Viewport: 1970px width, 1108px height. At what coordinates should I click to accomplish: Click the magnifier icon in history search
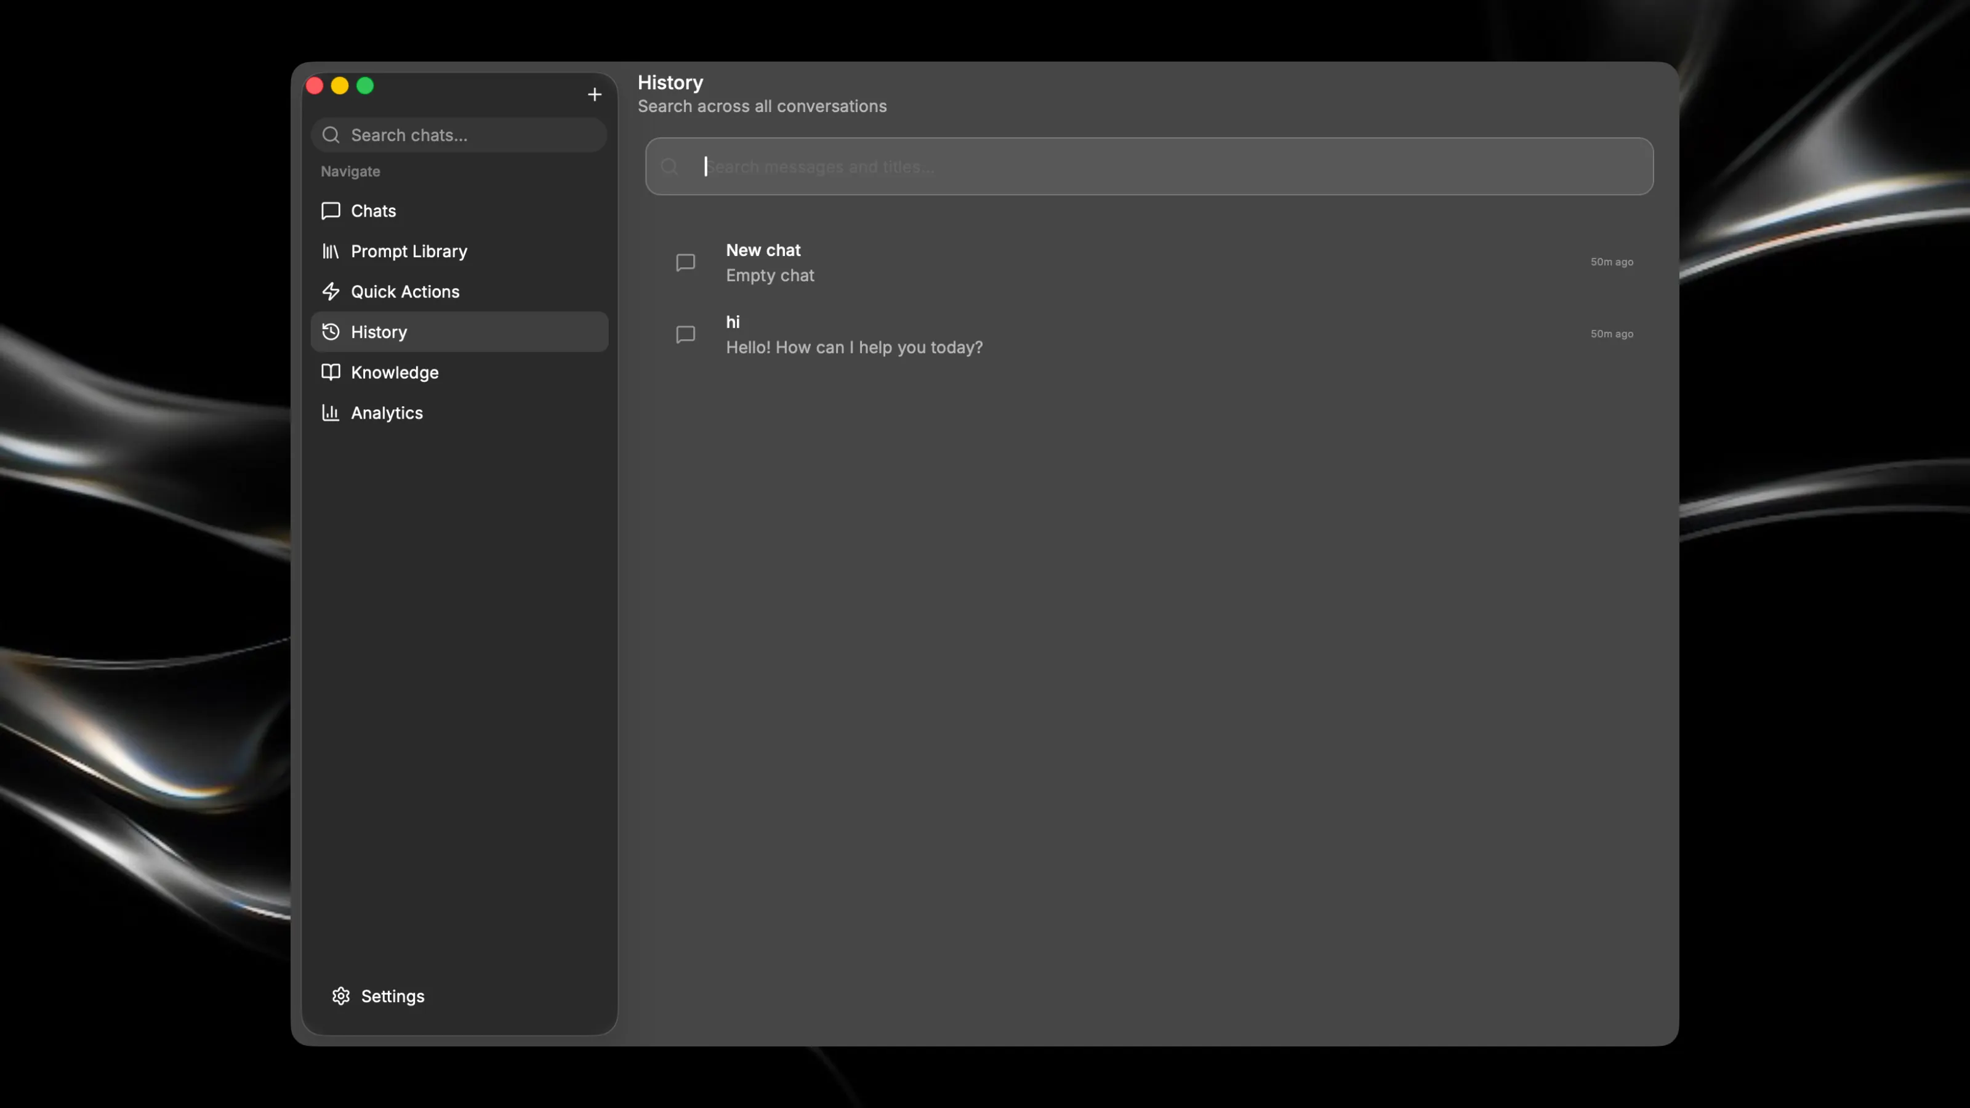669,167
